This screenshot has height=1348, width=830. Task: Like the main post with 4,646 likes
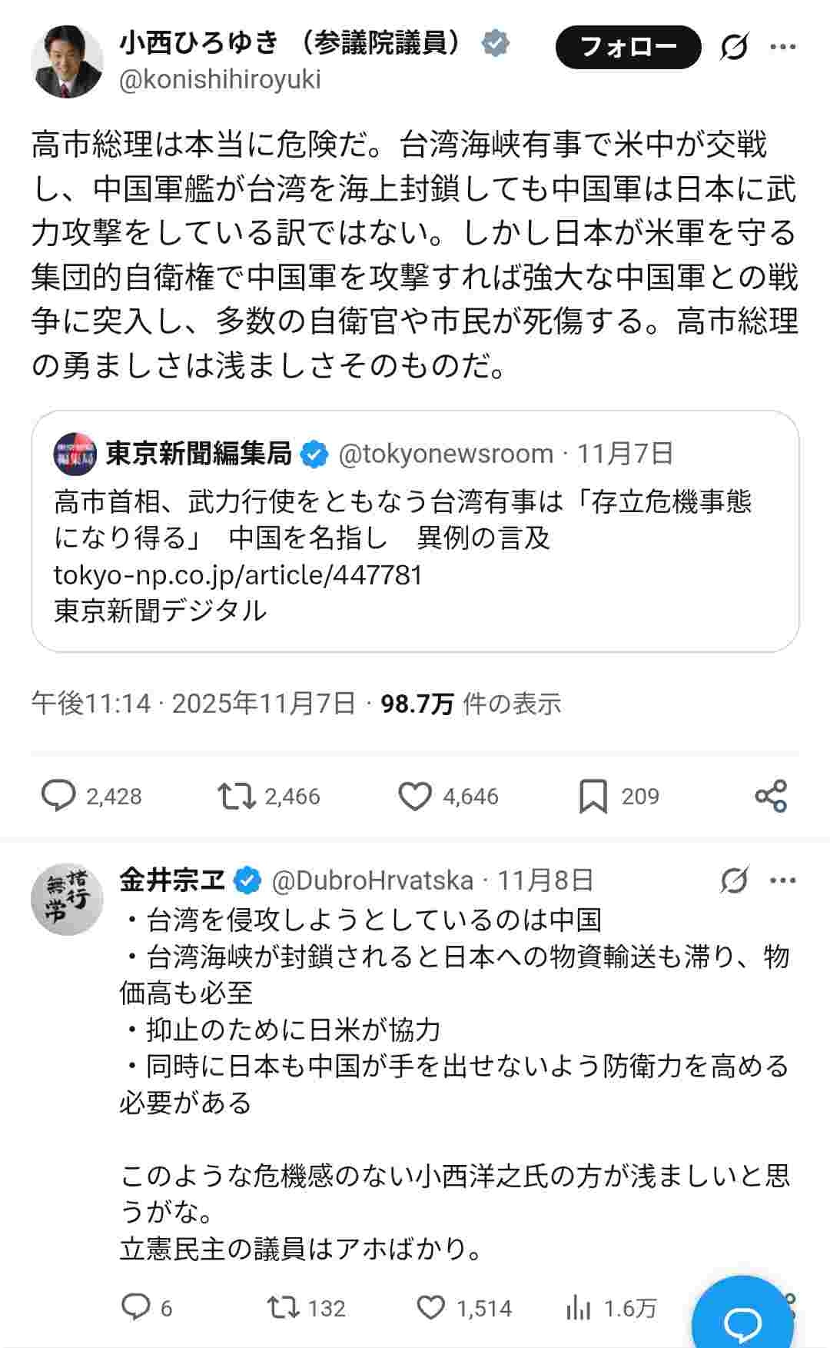(x=415, y=797)
